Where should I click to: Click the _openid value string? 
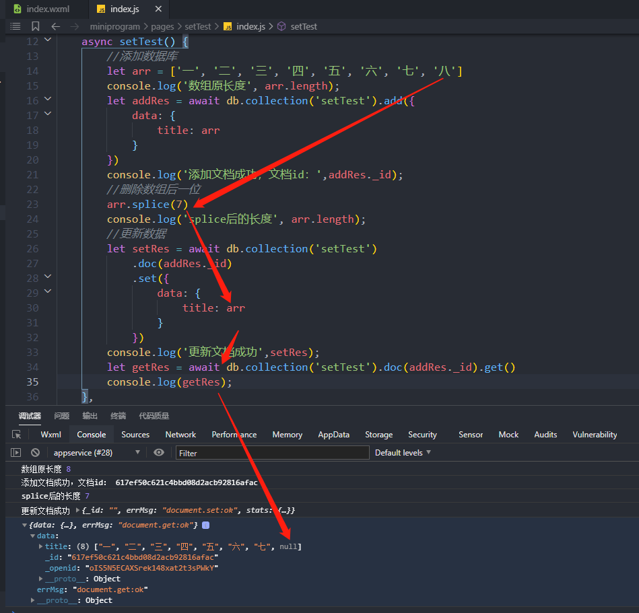pyautogui.click(x=152, y=568)
